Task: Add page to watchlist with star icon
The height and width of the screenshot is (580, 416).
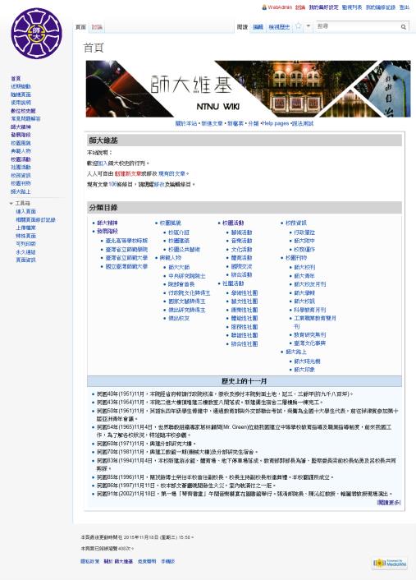Action: click(299, 26)
